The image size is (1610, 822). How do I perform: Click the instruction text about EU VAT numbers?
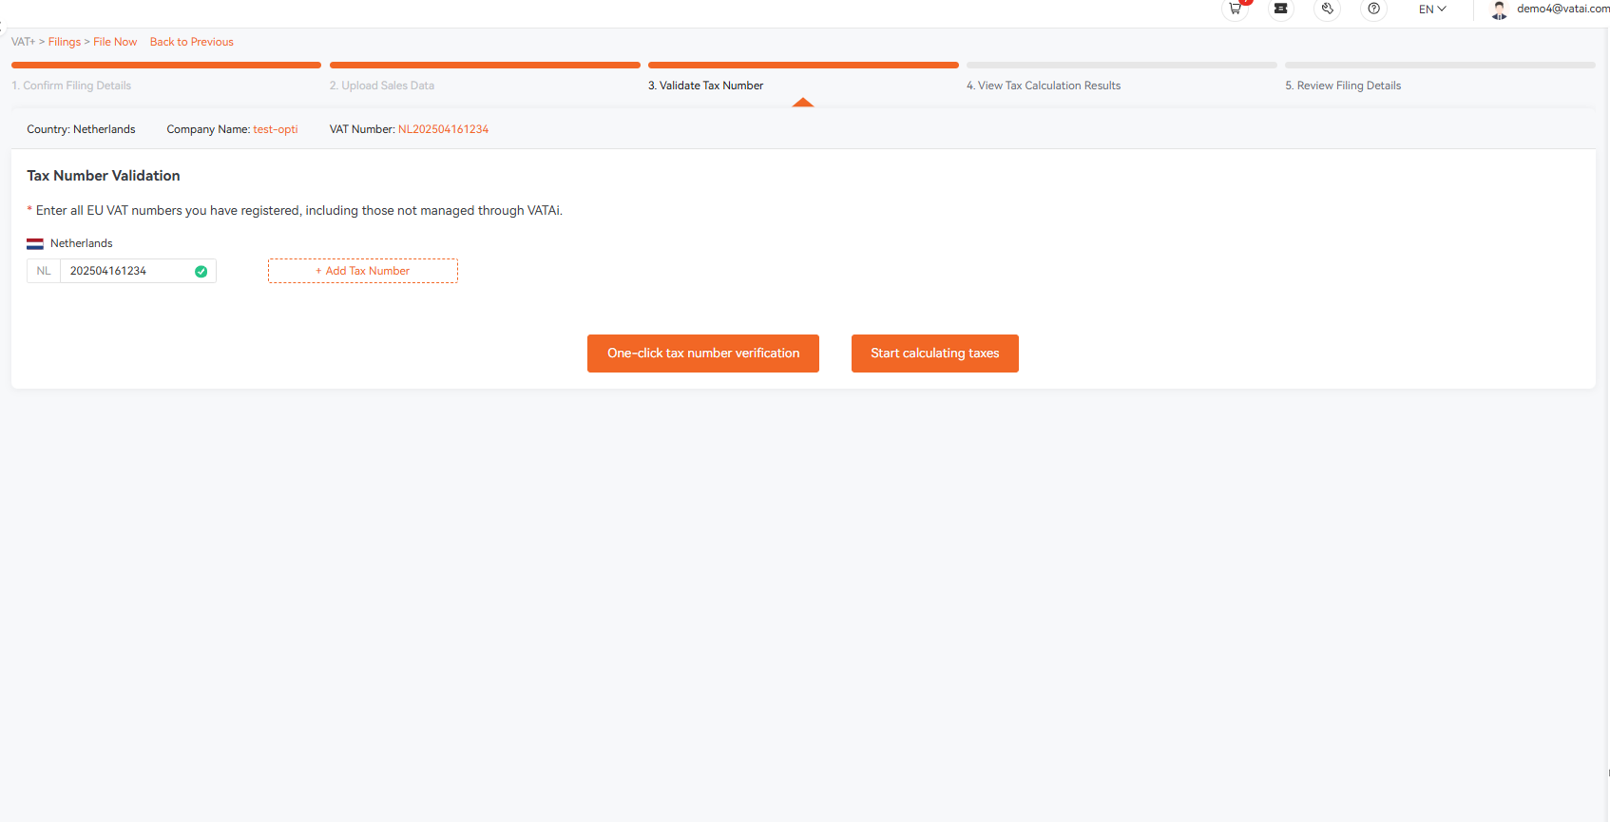(298, 211)
